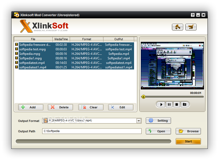The width and height of the screenshot is (219, 160).
Task: Open the output folder
Action: (158, 131)
